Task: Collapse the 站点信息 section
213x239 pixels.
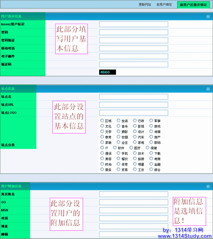Action: [208, 89]
